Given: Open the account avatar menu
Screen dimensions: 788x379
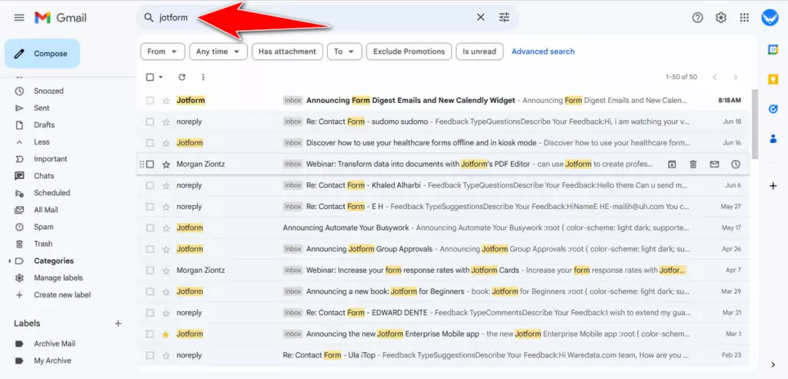Looking at the screenshot, I should pyautogui.click(x=770, y=18).
